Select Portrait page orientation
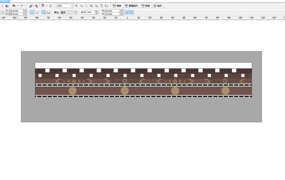 coord(32,12)
